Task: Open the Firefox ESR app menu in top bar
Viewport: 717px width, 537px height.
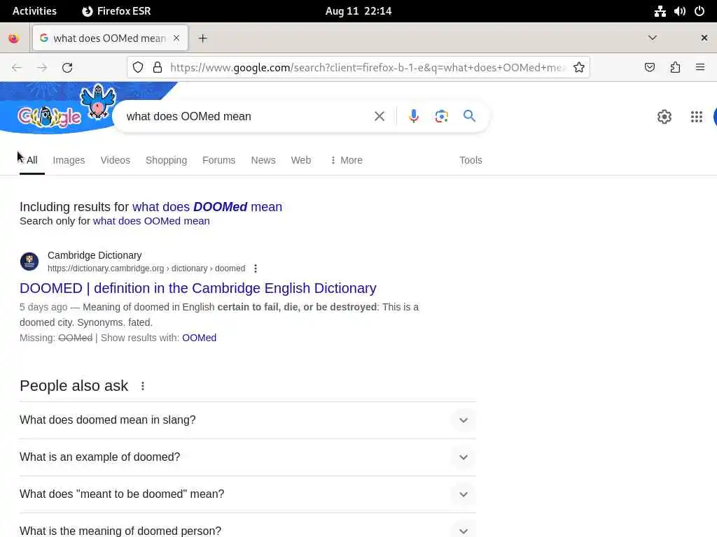Action: point(116,11)
